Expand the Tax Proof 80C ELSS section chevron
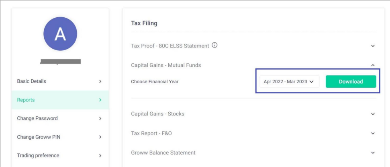This screenshot has width=390, height=167. (x=373, y=46)
